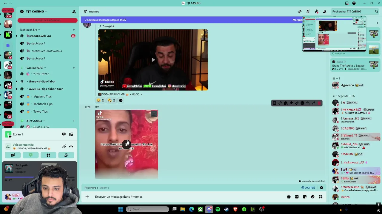Copy message link in the message toolbar
Screen dimensions: 382x214
click(x=280, y=103)
